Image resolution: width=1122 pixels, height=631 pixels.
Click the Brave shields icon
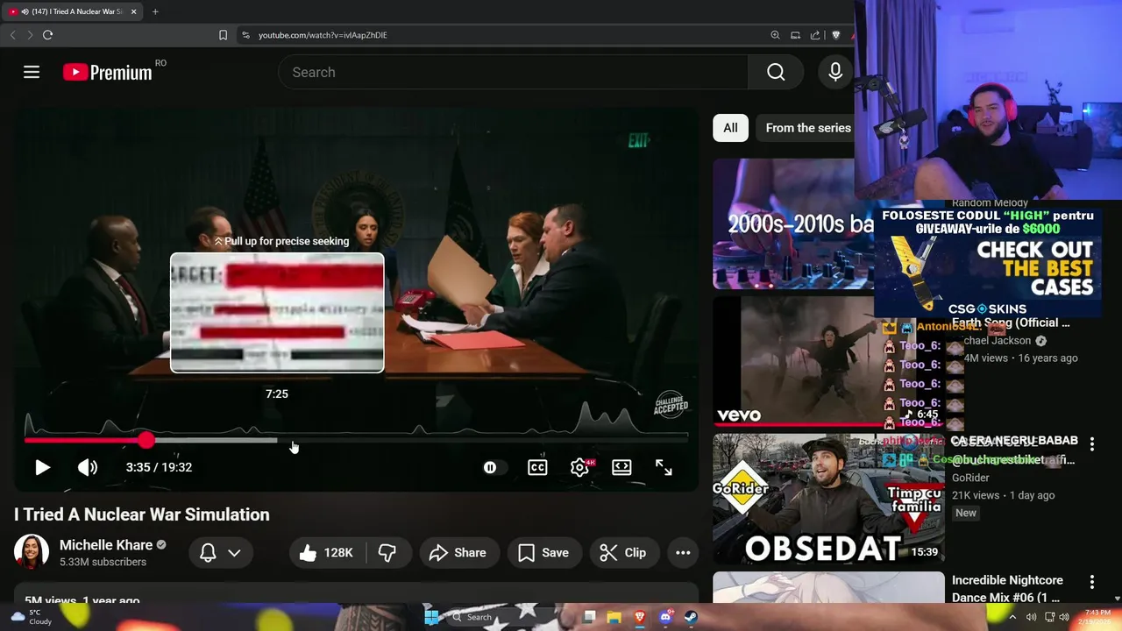(x=835, y=35)
